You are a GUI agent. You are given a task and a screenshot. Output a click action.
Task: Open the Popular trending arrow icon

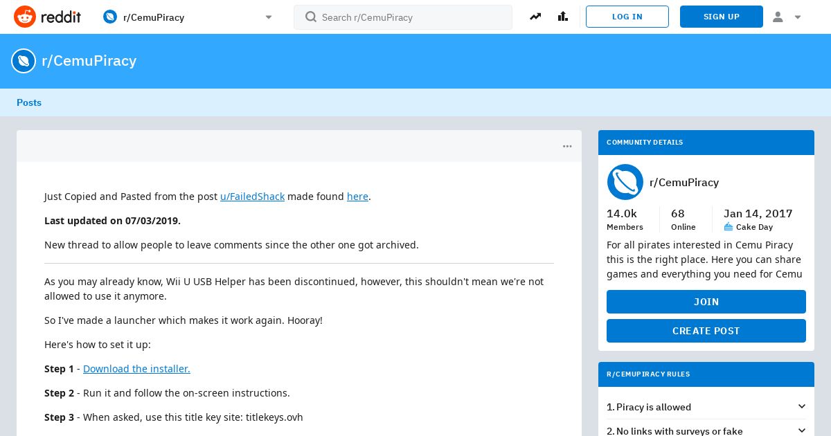[x=535, y=17]
